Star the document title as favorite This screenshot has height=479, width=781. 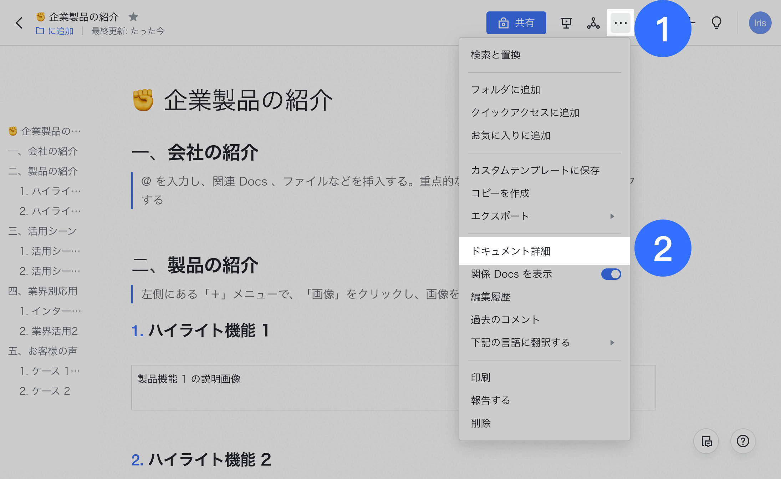133,17
